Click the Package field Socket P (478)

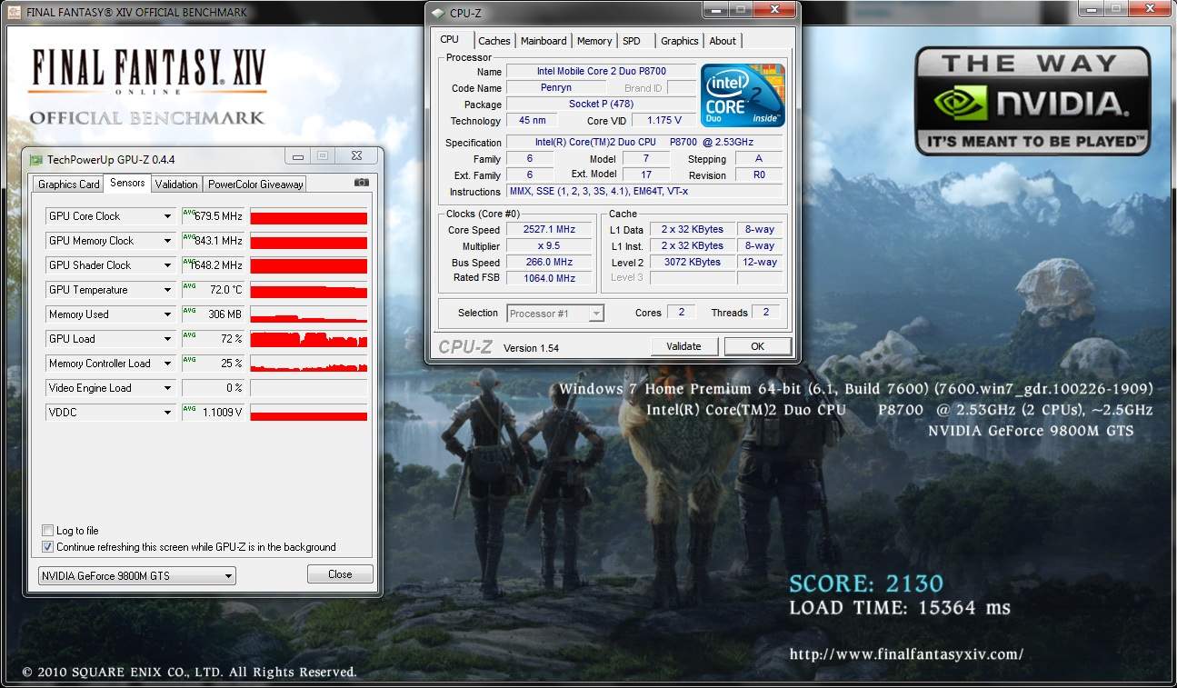pyautogui.click(x=601, y=105)
